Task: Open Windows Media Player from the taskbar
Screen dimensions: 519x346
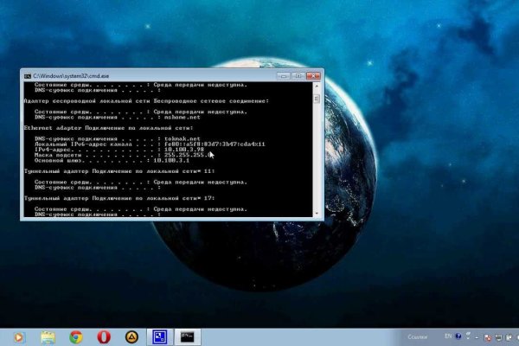Action: [x=19, y=336]
